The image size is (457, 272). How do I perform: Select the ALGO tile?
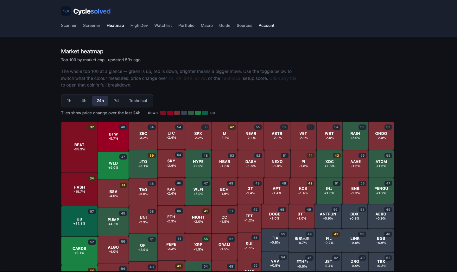point(113,249)
